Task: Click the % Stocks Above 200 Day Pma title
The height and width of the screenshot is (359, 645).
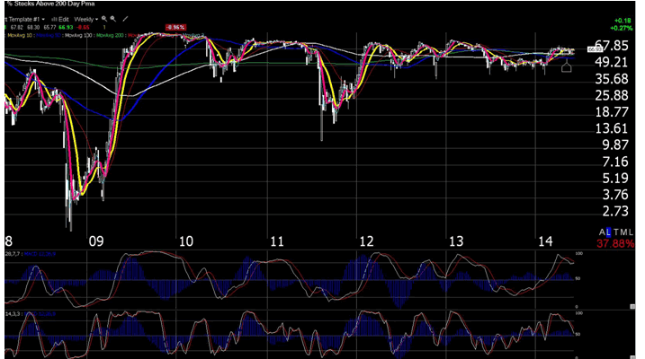Action: (x=50, y=4)
